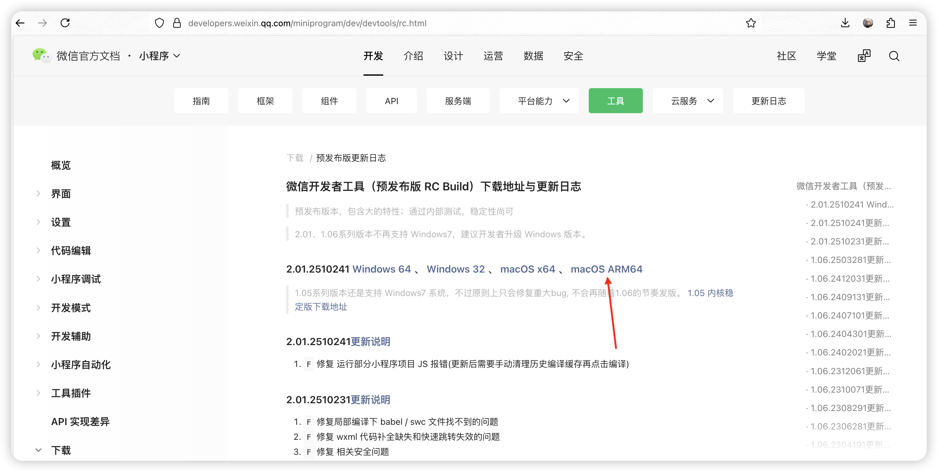Open the 云服务 dropdown

click(688, 100)
